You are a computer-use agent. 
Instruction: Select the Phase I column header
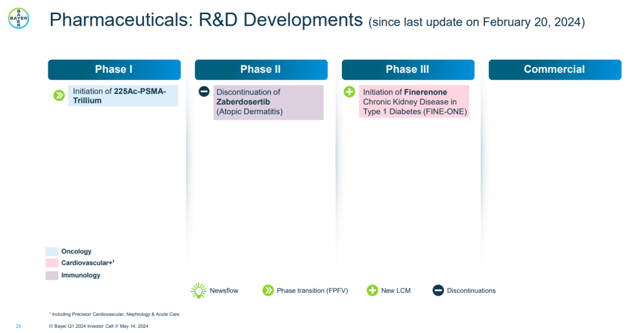[114, 69]
